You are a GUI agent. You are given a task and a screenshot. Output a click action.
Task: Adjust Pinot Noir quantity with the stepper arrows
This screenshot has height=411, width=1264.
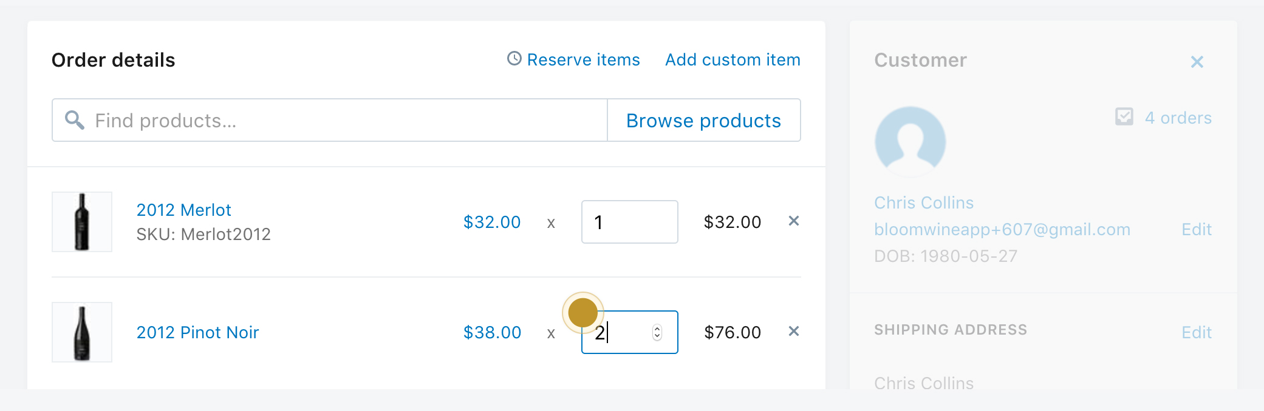click(x=657, y=332)
